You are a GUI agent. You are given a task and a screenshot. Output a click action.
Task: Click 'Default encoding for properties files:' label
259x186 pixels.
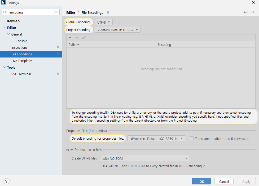(98, 139)
